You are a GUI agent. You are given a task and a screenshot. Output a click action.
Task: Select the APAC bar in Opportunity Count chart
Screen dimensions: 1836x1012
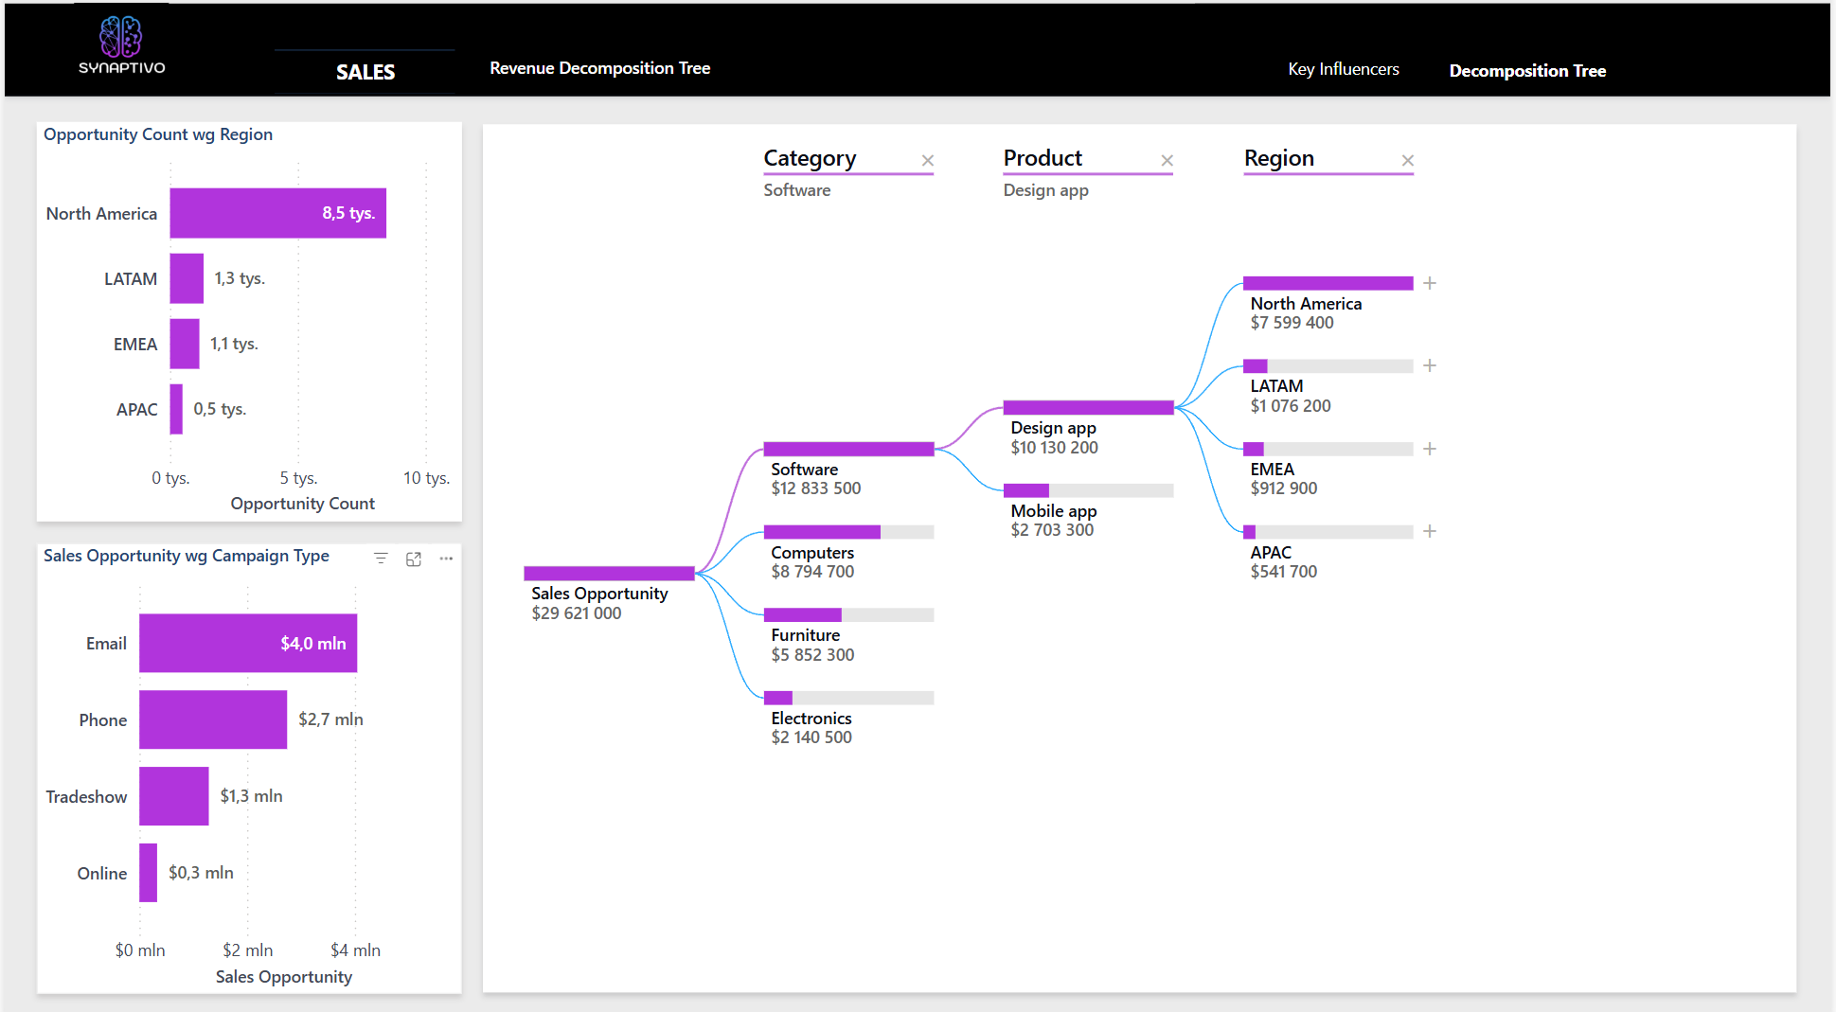176,409
